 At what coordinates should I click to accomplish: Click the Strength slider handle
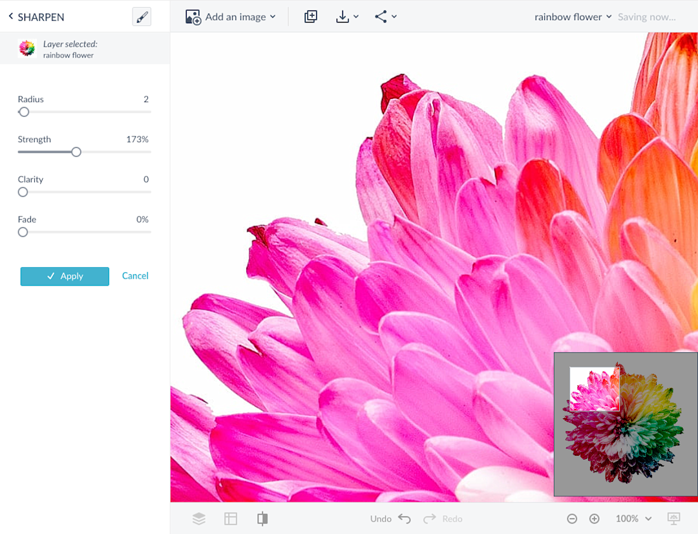[x=76, y=152]
